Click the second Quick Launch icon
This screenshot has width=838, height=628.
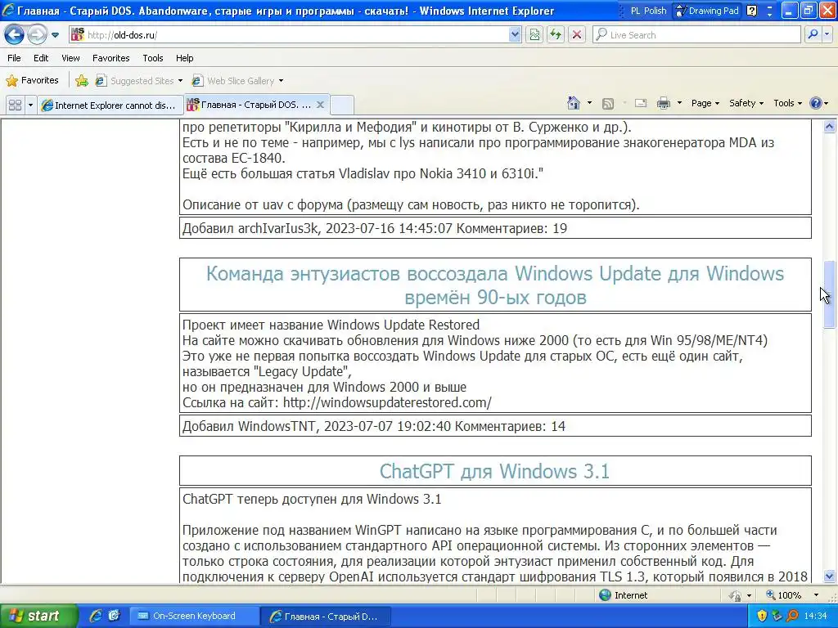114,617
